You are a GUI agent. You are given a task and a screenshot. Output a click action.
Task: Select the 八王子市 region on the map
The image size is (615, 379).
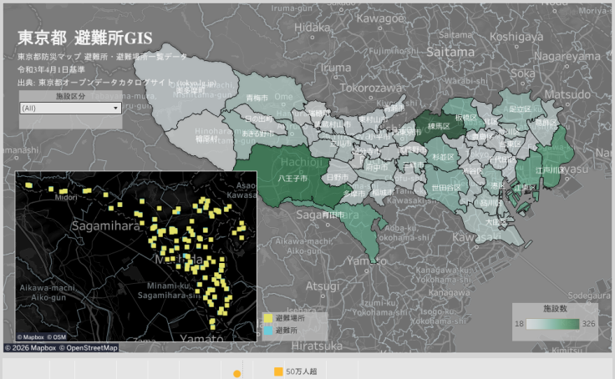coord(292,179)
